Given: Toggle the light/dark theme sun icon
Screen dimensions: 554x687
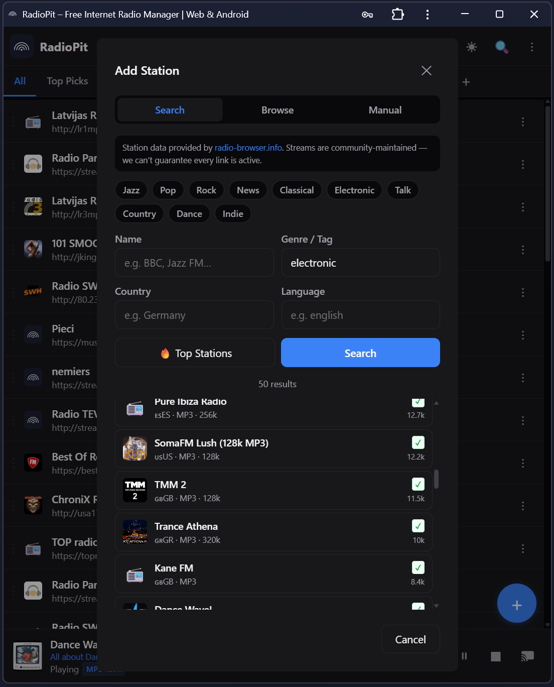Looking at the screenshot, I should coord(471,47).
